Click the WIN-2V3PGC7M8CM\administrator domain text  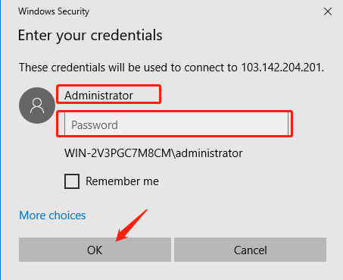(x=154, y=153)
